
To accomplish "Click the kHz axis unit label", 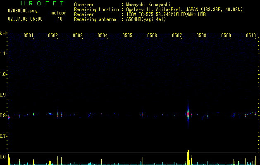I will [4, 33].
